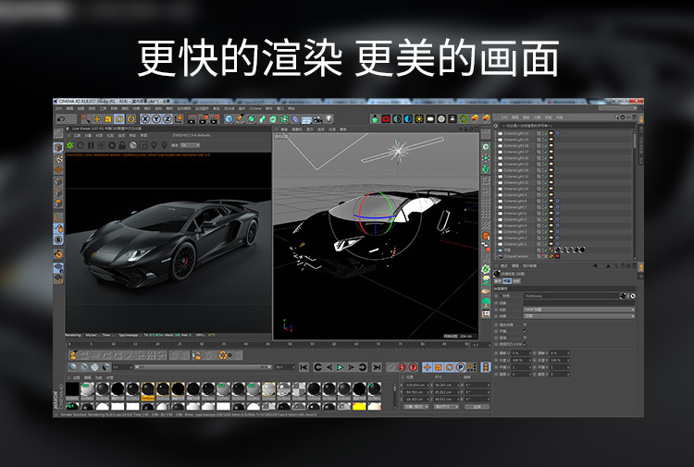Restart render in Live Viewer

pos(81,145)
